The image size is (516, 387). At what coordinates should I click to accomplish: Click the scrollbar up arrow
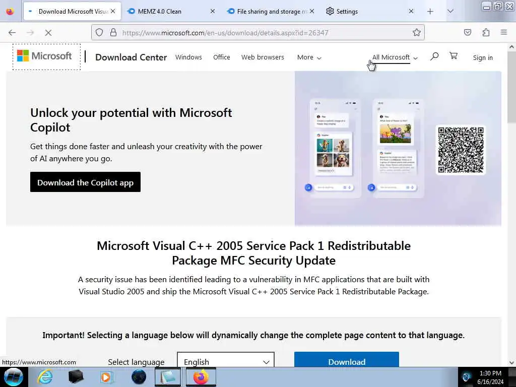512,47
